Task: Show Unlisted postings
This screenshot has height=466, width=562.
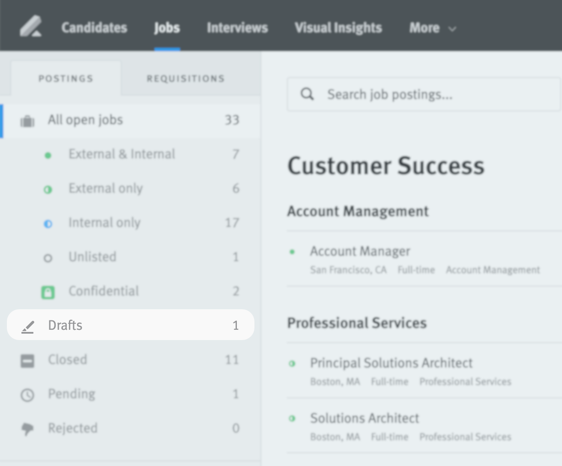Action: point(130,257)
